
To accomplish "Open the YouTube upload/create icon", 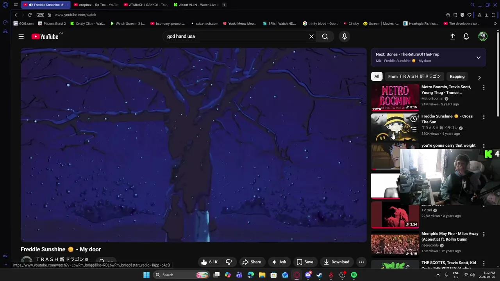I will point(452,36).
